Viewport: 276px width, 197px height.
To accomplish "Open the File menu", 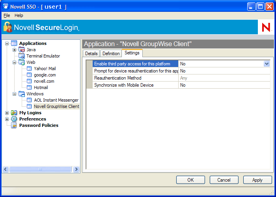I will 7,15.
